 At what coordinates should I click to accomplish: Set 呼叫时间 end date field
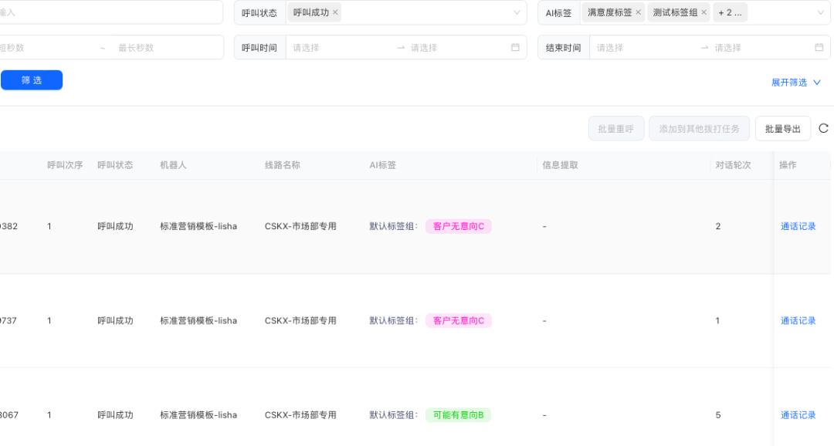click(x=457, y=48)
